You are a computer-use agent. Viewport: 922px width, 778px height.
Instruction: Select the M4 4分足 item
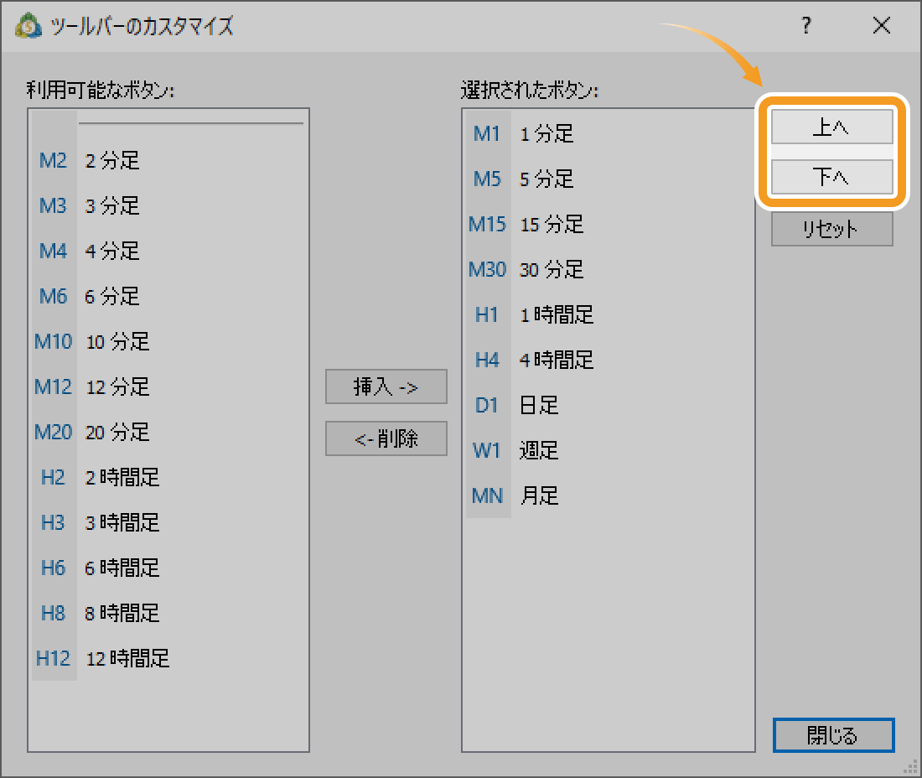168,252
